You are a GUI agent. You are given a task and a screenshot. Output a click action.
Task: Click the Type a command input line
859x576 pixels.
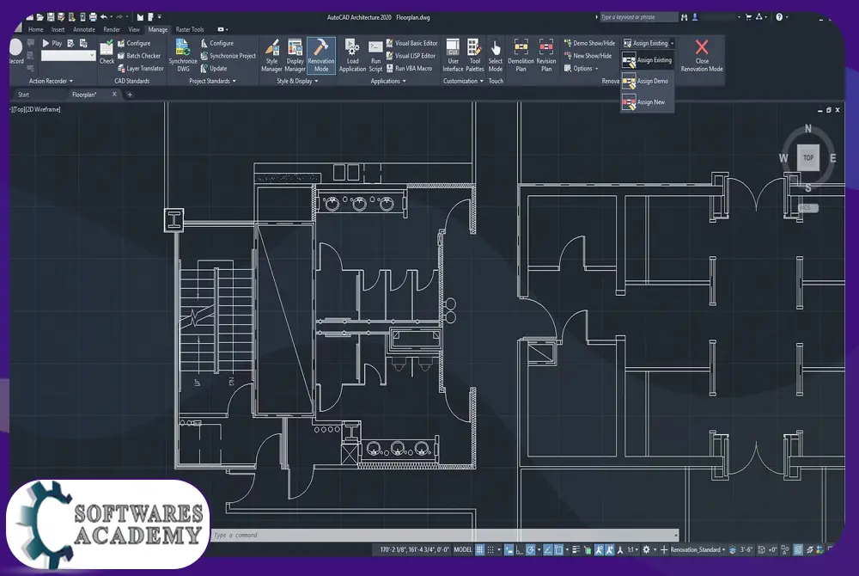click(x=445, y=535)
